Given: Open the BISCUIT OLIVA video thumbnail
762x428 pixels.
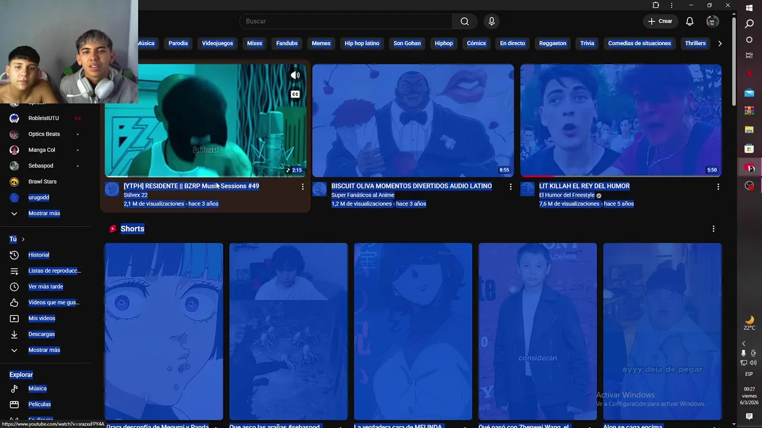Looking at the screenshot, I should coord(413,121).
